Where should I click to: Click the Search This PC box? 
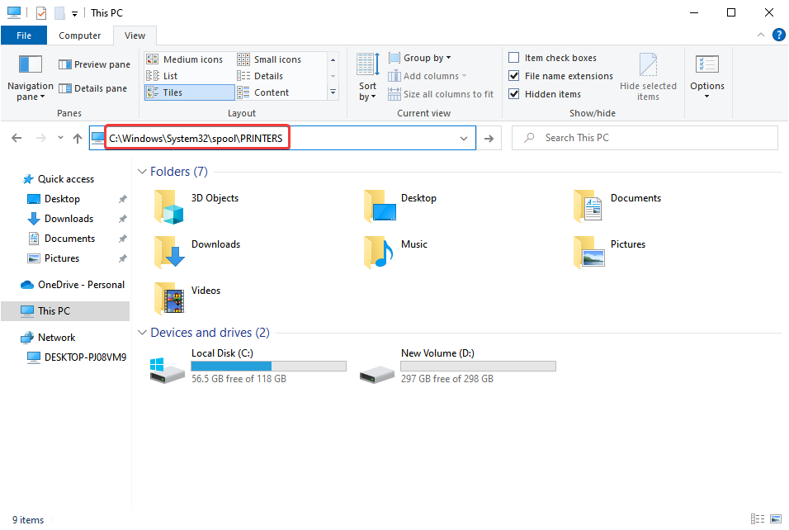(645, 138)
